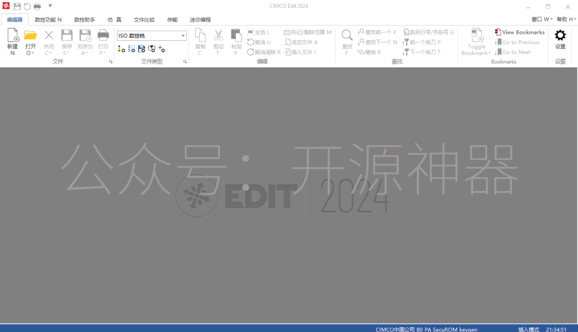Click the quick access print icon

[x=37, y=6]
